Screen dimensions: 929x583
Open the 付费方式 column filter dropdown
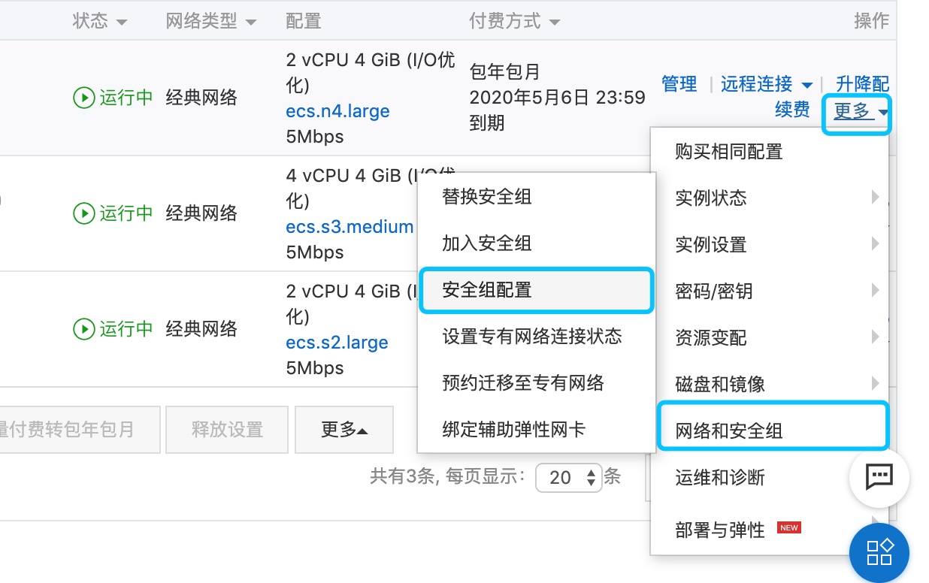coord(555,22)
